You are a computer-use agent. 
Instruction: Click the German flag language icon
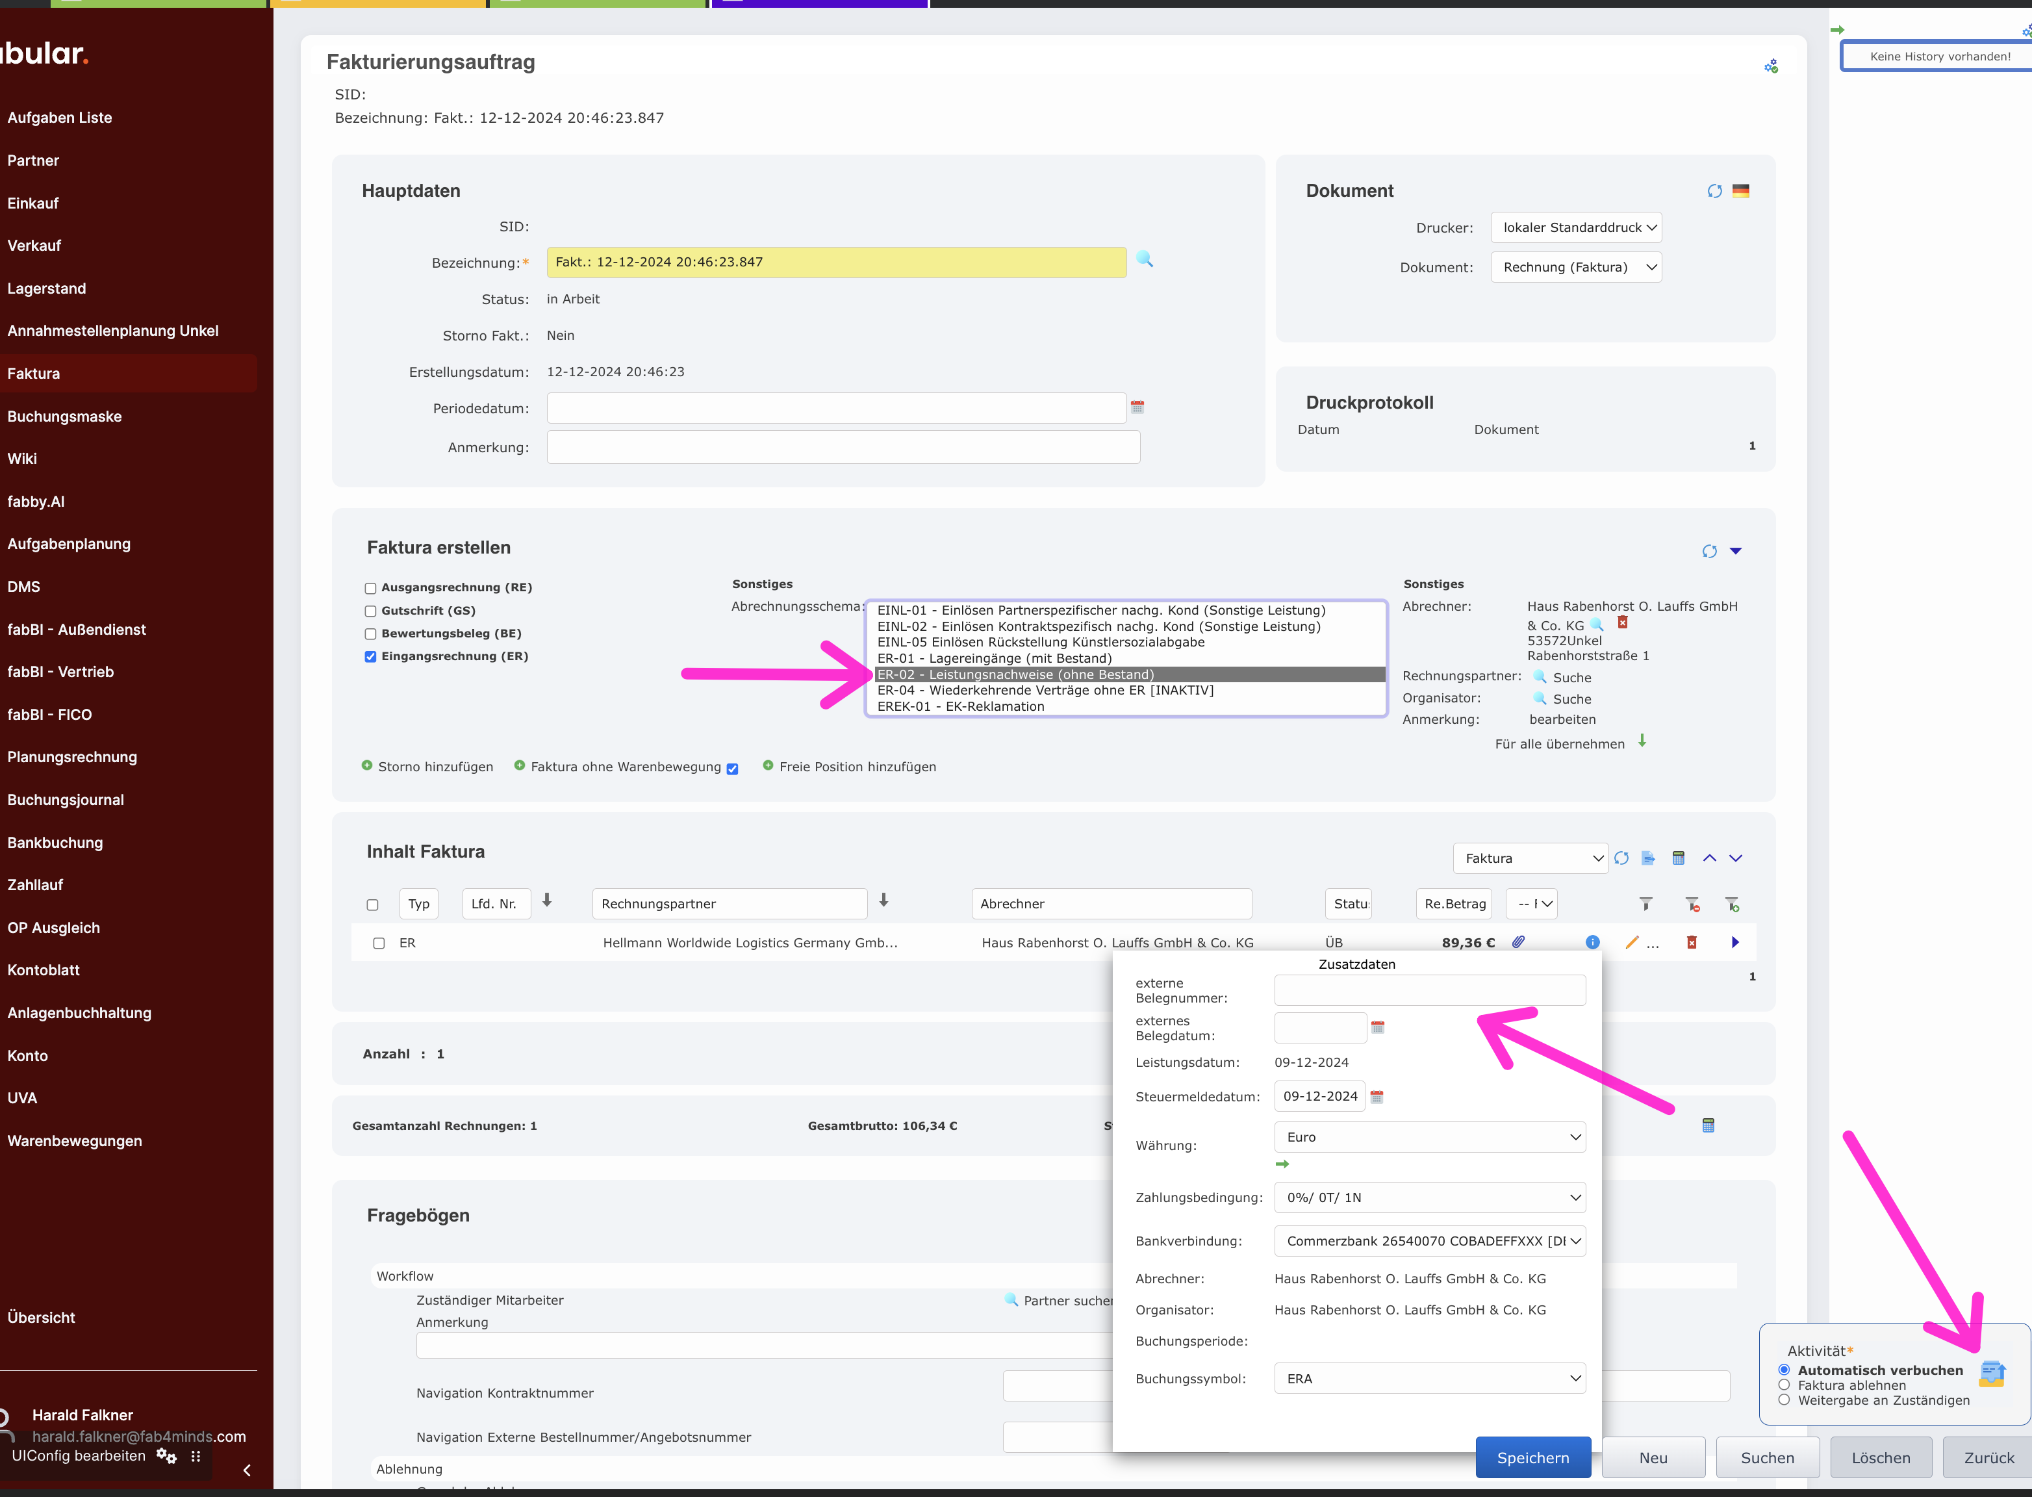[x=1740, y=191]
